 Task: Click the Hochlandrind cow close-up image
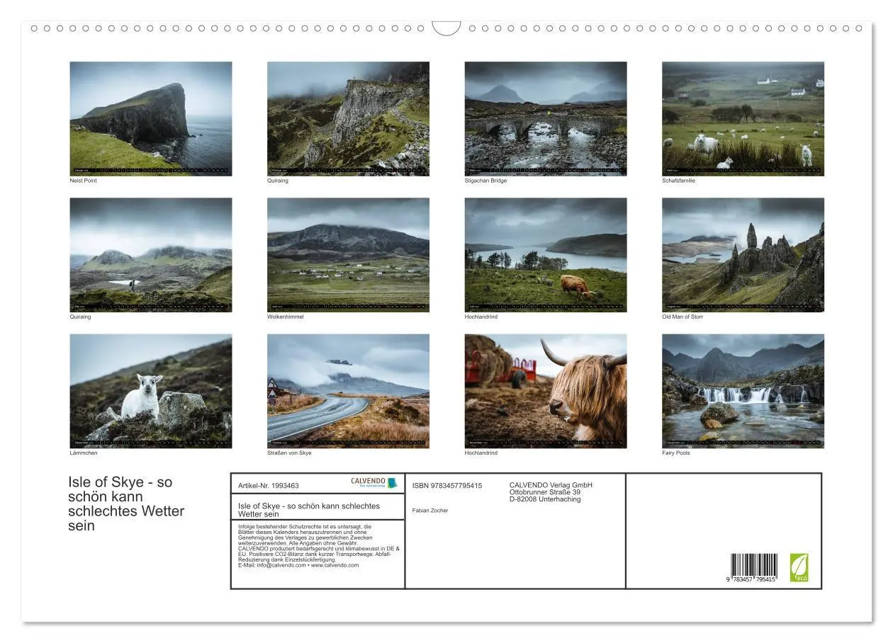tap(546, 389)
